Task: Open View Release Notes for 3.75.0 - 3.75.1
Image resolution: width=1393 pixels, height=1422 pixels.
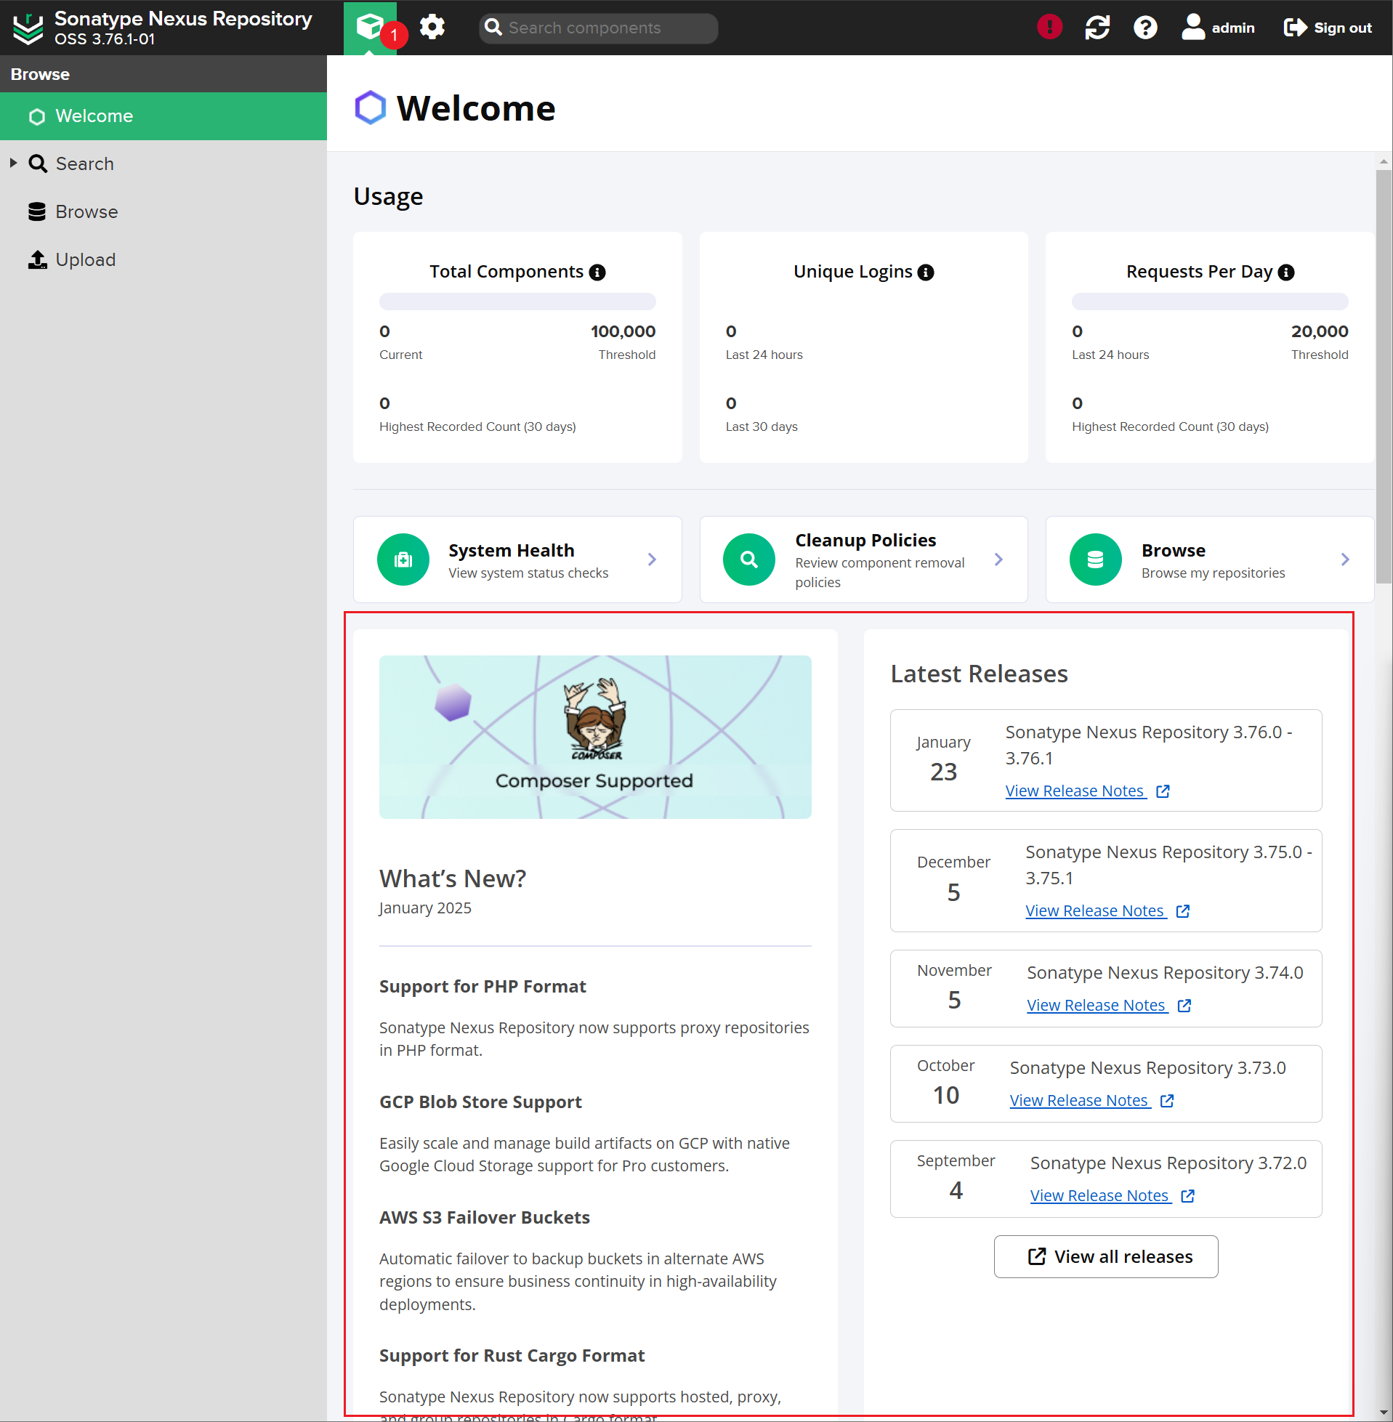Action: [x=1095, y=910]
